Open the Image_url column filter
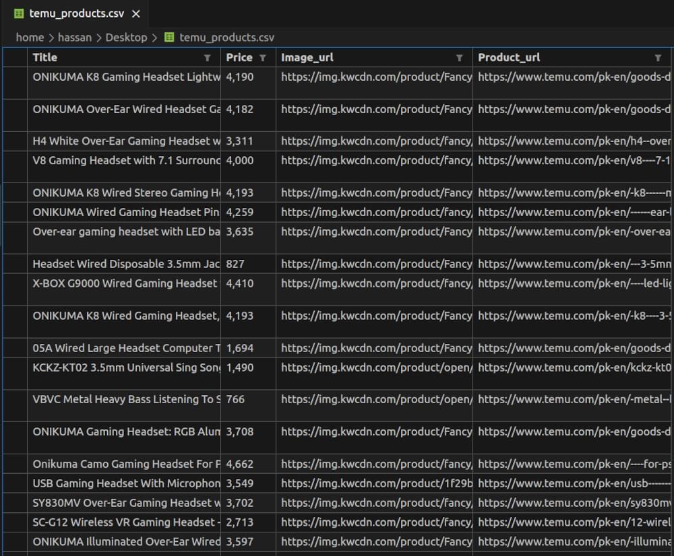Viewport: 674px width, 556px height. 460,57
